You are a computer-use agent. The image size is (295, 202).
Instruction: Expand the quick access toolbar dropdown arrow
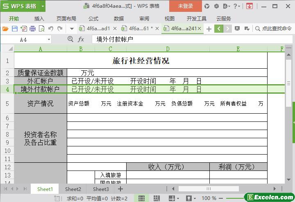click(x=72, y=29)
